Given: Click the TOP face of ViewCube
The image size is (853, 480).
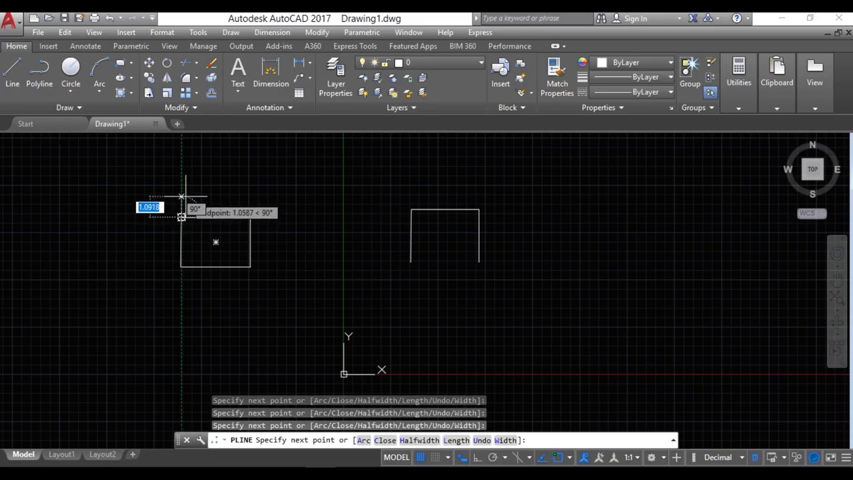Looking at the screenshot, I should [x=812, y=169].
